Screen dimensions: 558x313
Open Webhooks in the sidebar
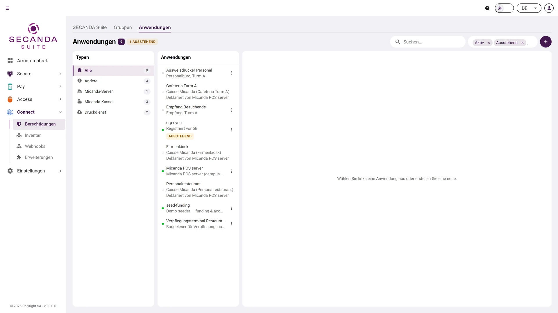click(x=39, y=146)
